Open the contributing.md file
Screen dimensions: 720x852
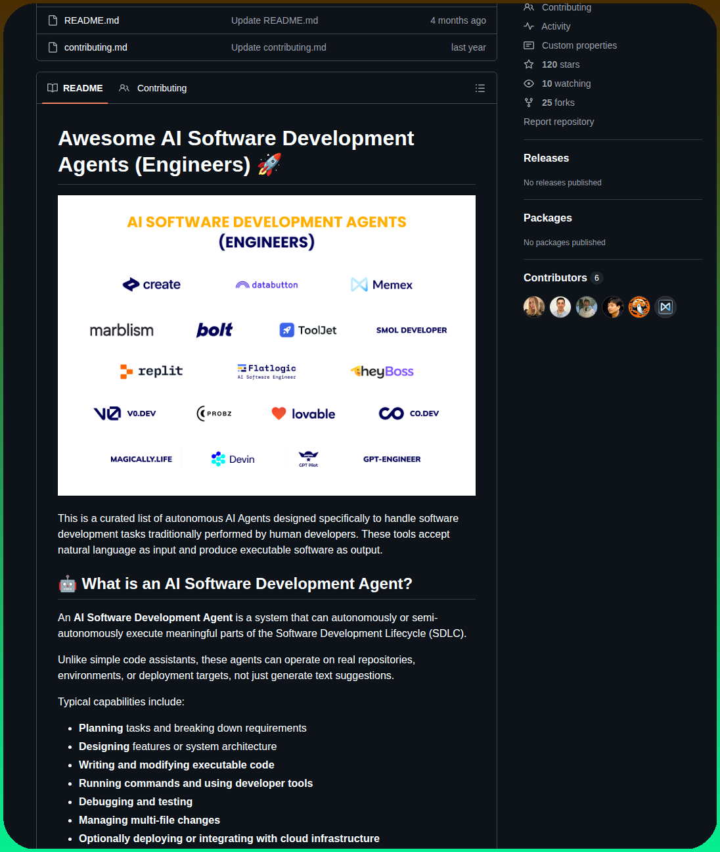coord(96,47)
